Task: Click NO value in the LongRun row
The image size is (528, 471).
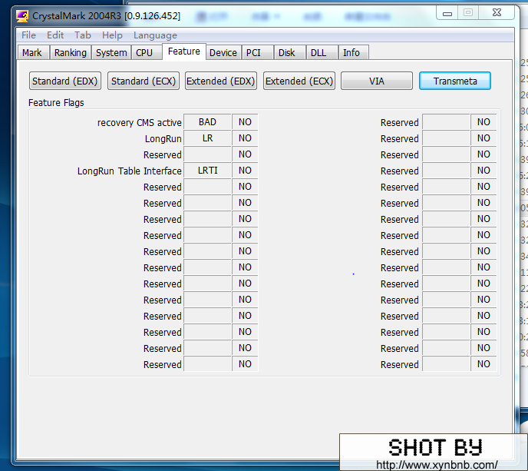Action: pyautogui.click(x=245, y=138)
